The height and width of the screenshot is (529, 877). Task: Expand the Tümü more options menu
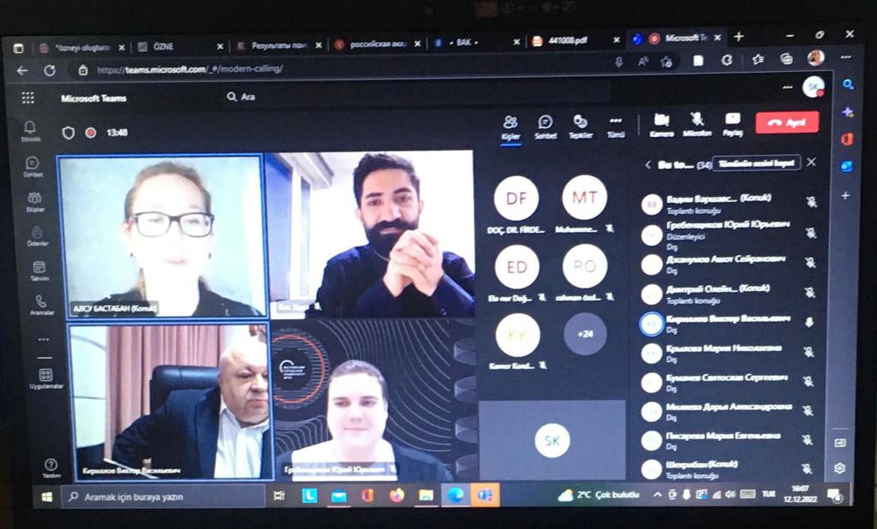615,125
